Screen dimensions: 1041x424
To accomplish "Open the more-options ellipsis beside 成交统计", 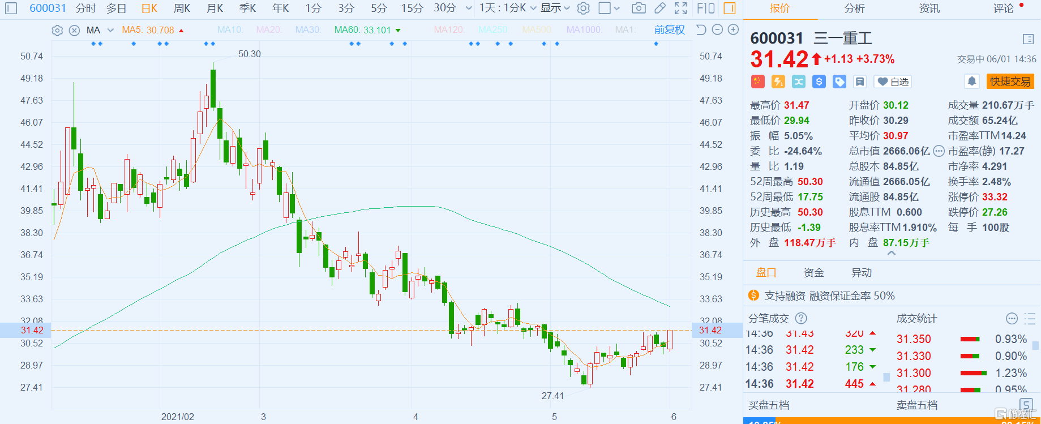I will pos(1012,318).
